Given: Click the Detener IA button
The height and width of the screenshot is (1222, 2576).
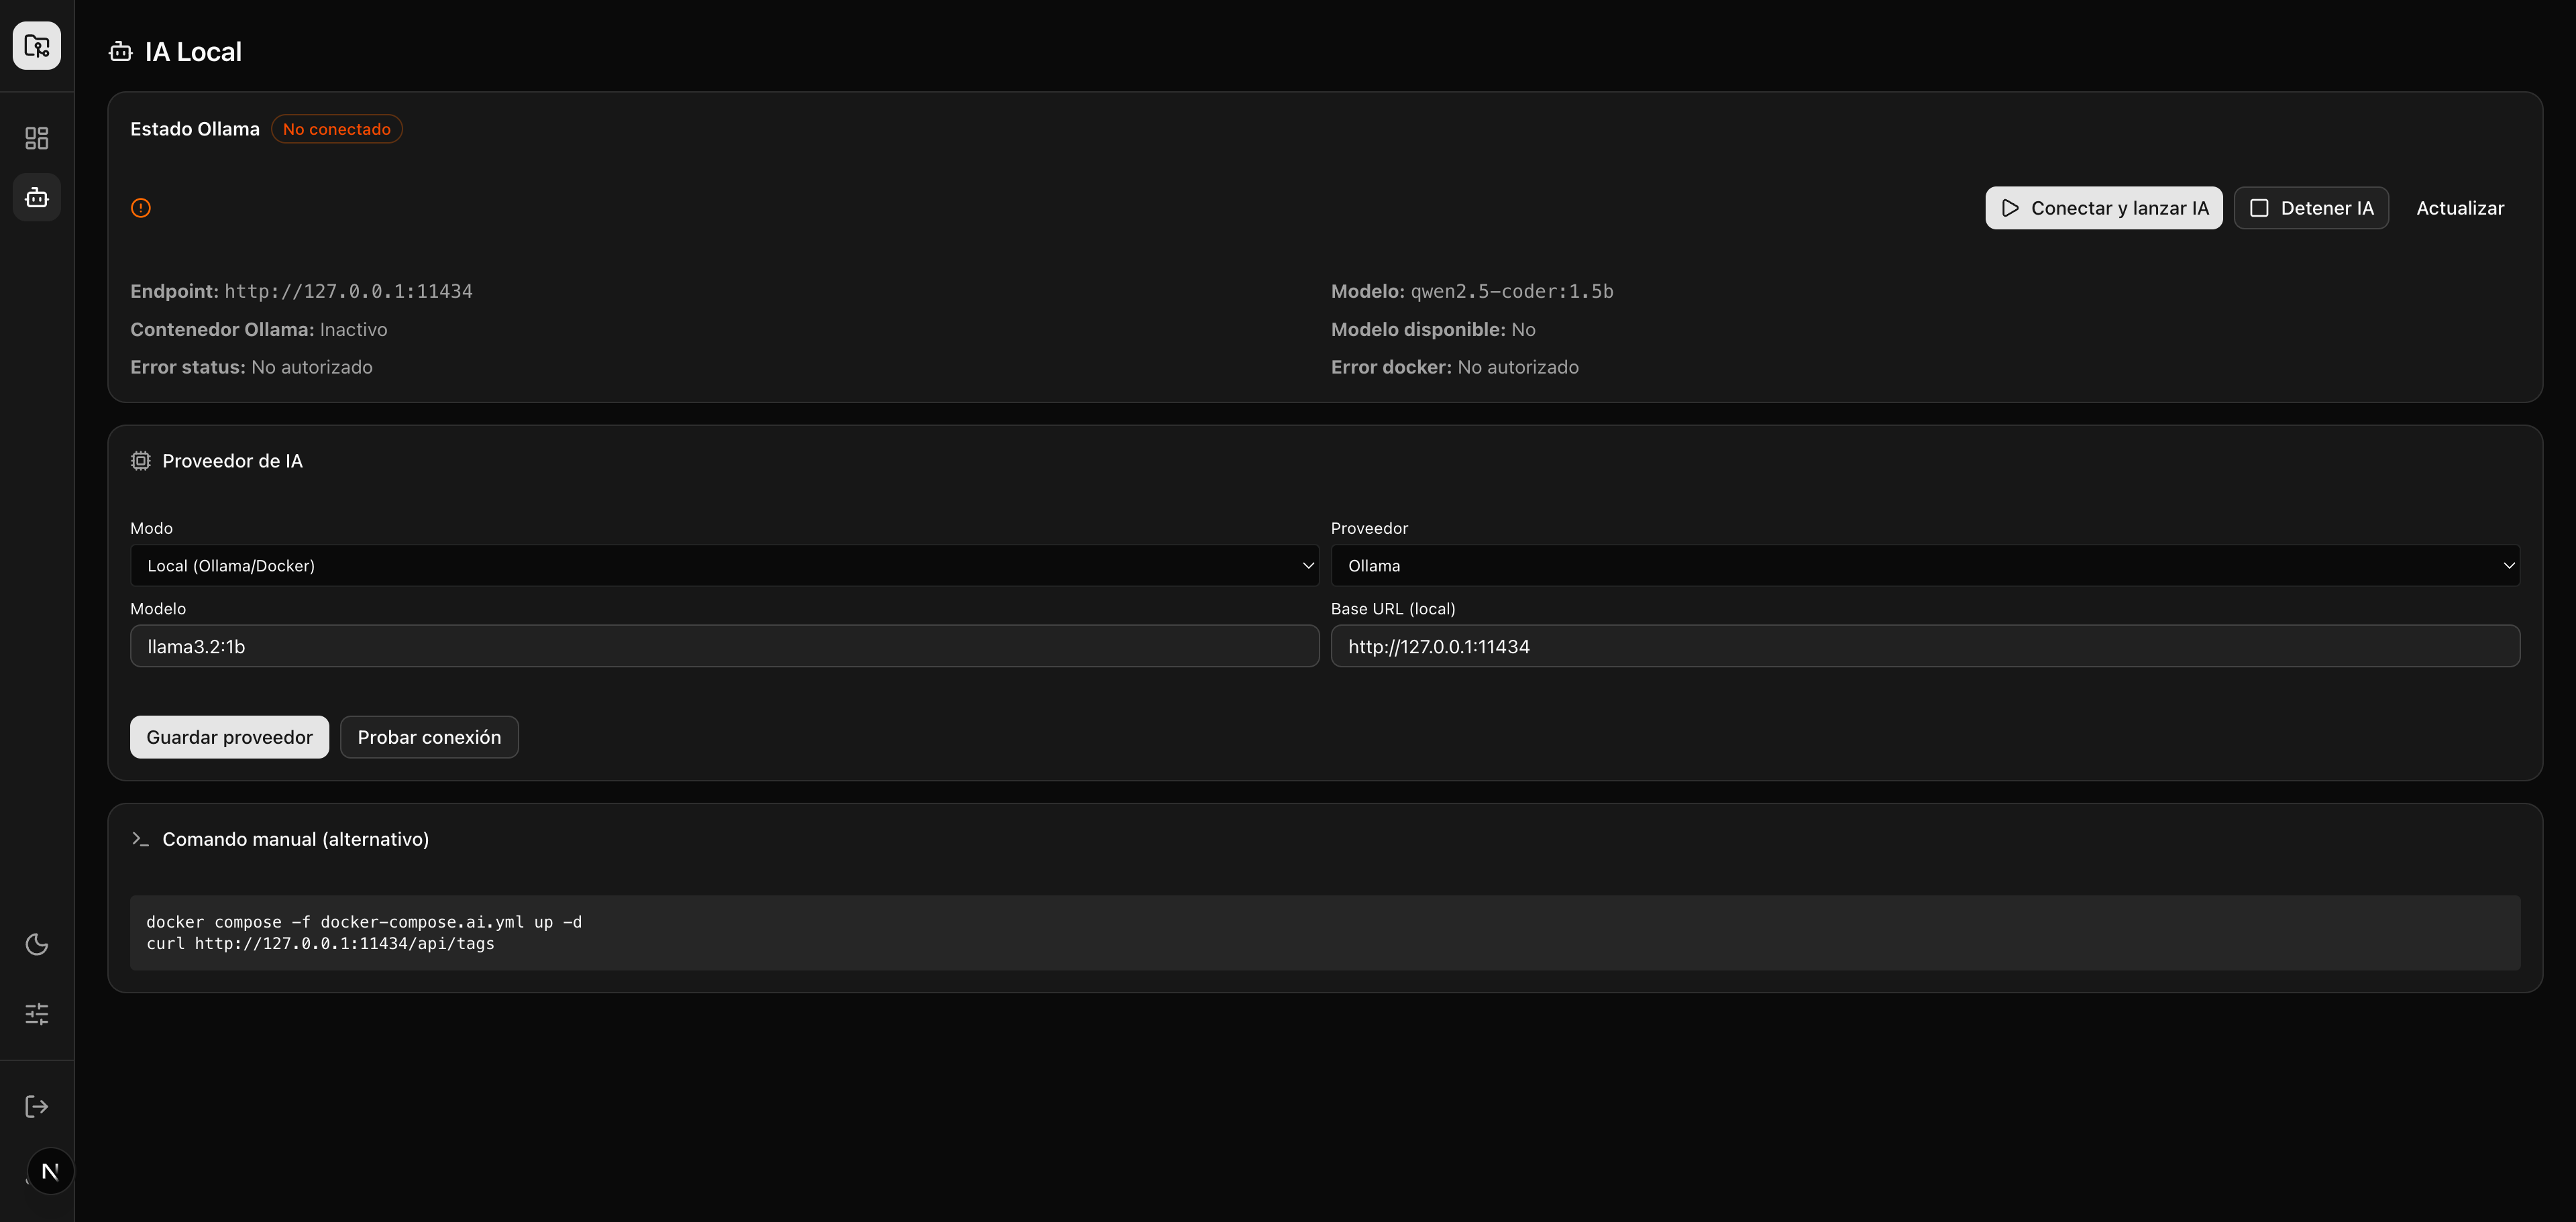Looking at the screenshot, I should pyautogui.click(x=2311, y=208).
